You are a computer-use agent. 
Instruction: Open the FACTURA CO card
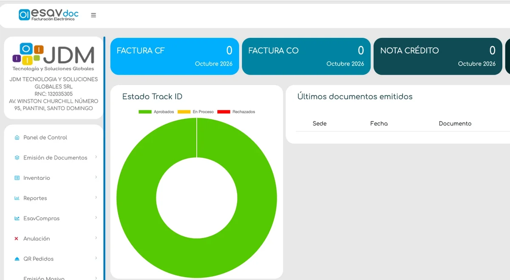306,56
